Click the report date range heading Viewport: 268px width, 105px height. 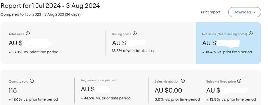[x=50, y=6]
